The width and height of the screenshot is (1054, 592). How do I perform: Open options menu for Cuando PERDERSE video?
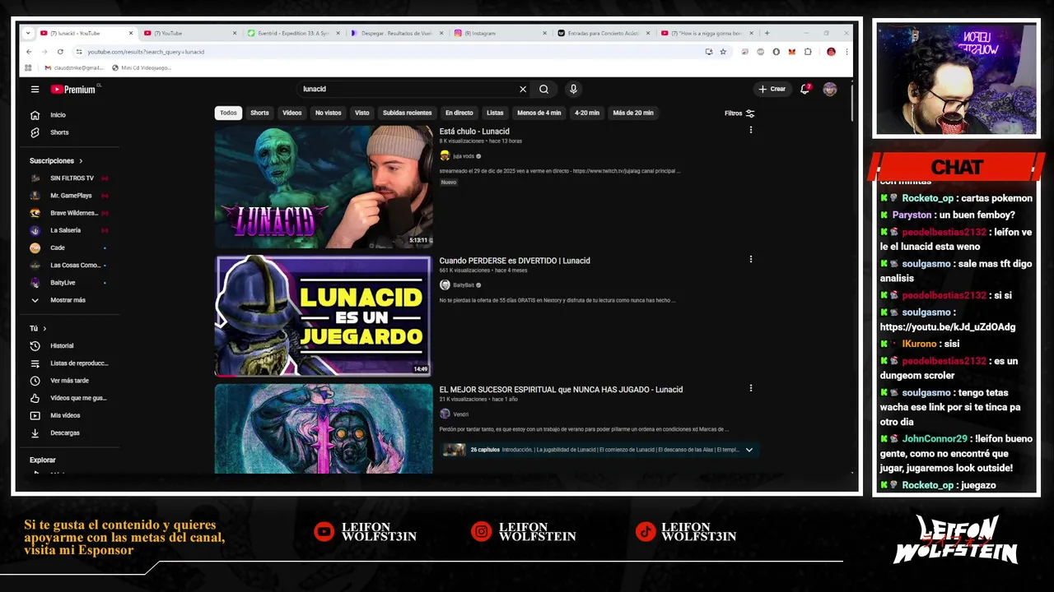click(750, 259)
